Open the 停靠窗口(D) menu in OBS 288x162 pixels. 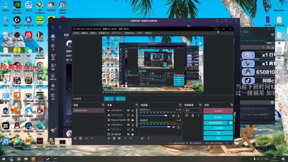[x=104, y=33]
